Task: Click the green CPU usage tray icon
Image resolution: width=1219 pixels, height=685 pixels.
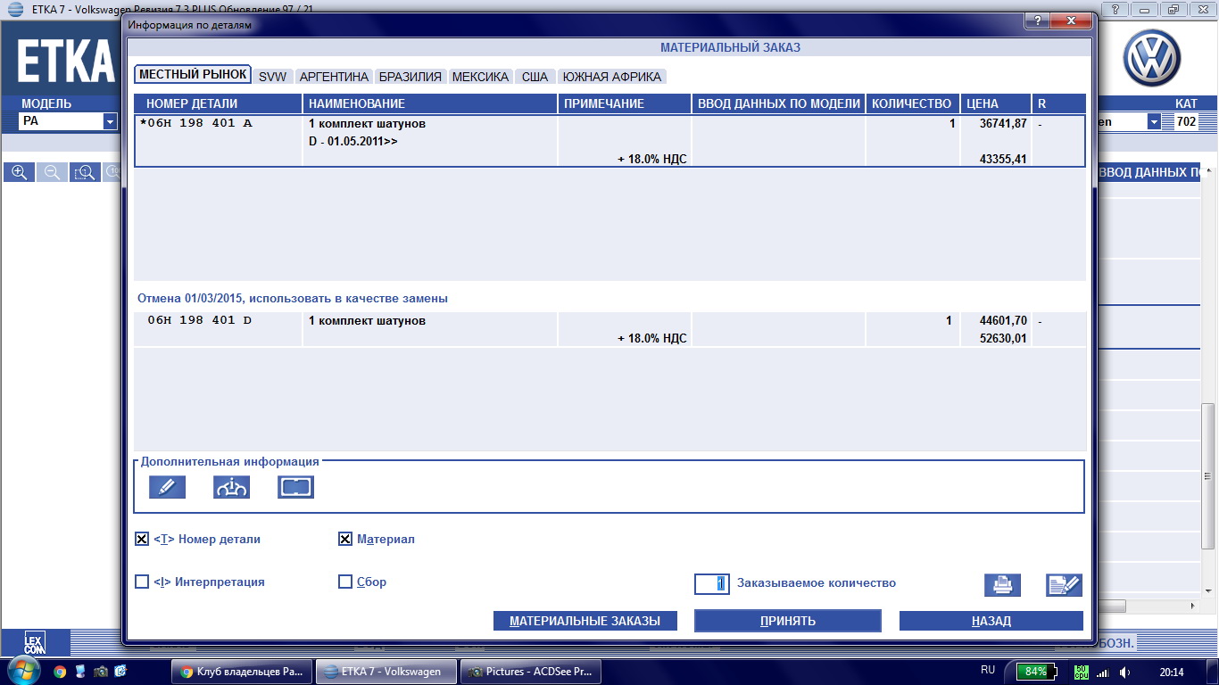Action: coord(1081,671)
